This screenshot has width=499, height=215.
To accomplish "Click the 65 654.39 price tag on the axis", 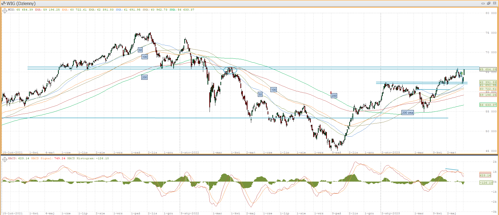I will coord(488,69).
